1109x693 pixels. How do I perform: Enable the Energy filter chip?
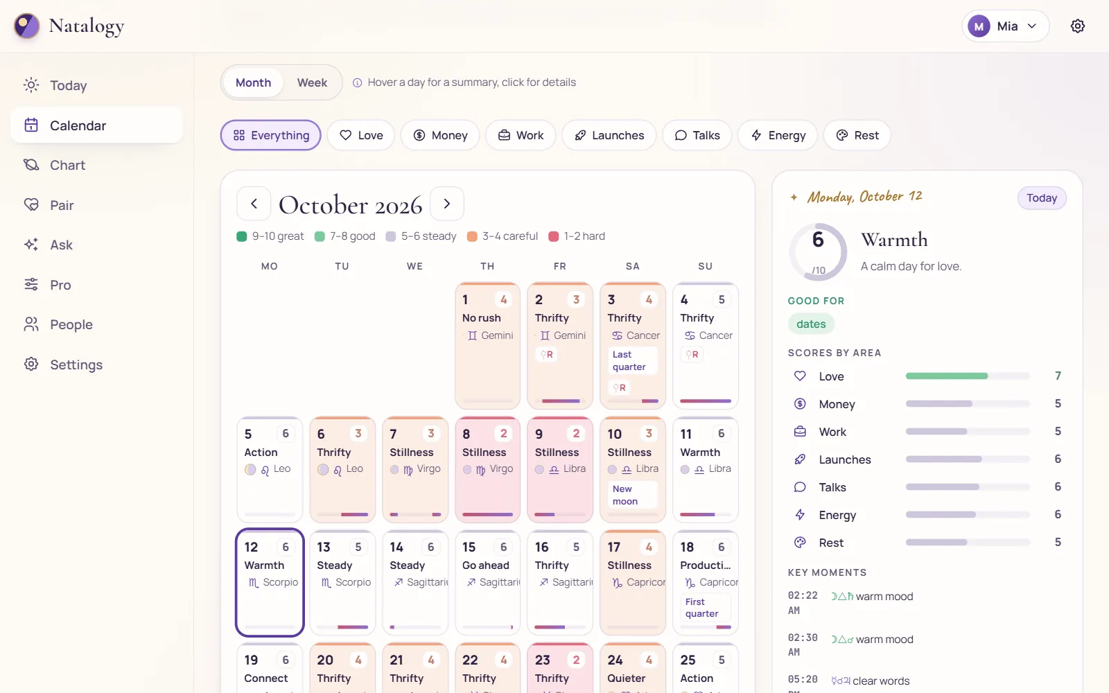pos(778,135)
